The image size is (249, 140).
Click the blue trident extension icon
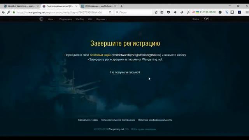[226, 12]
